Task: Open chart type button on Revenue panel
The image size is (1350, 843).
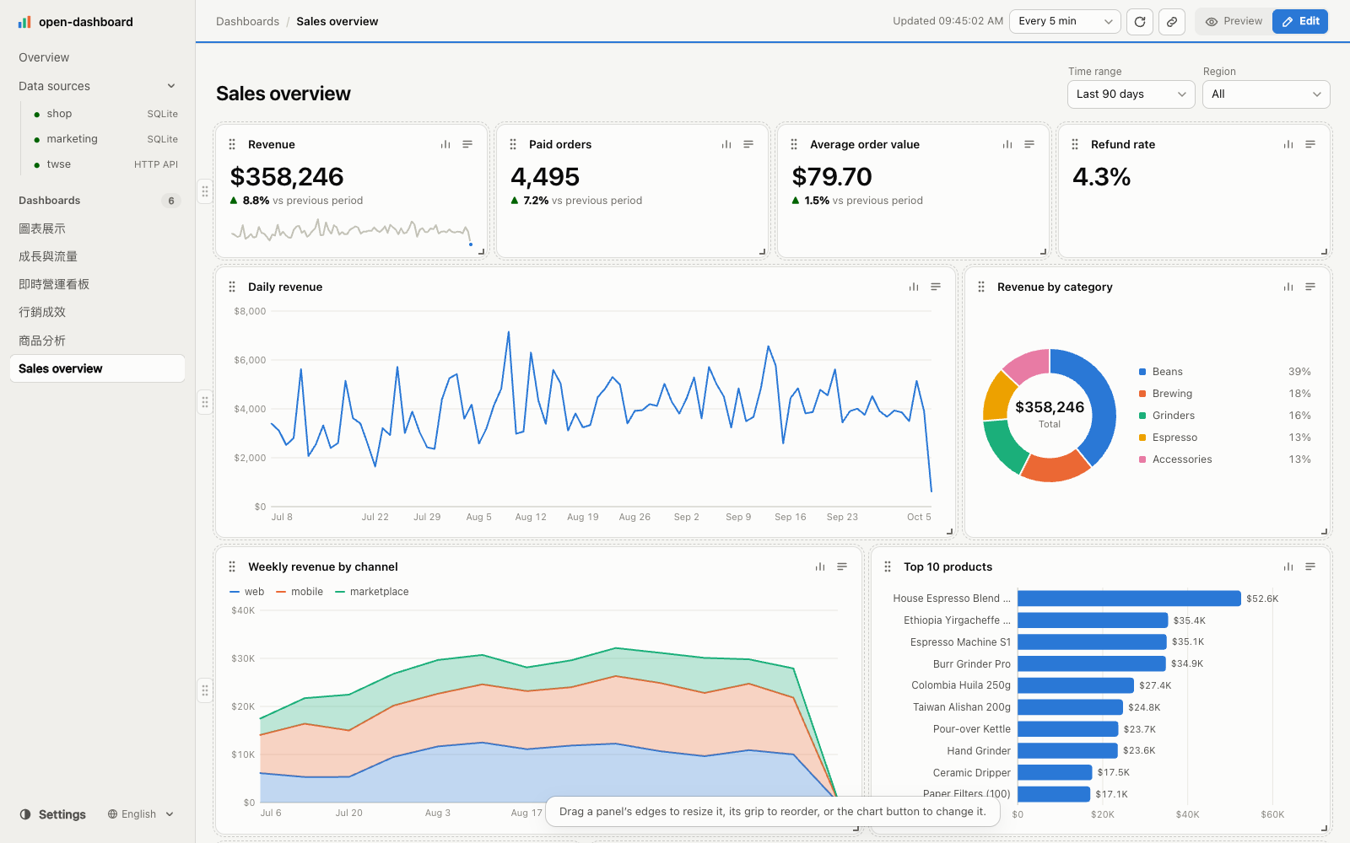Action: click(x=445, y=145)
